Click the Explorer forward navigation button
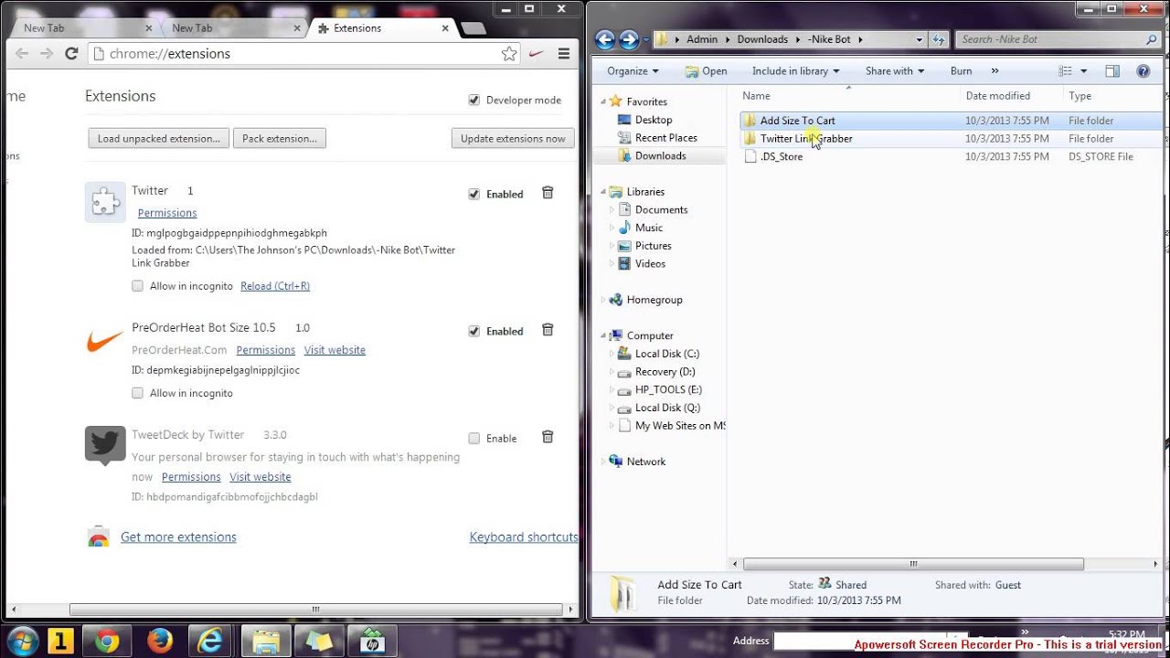 629,39
